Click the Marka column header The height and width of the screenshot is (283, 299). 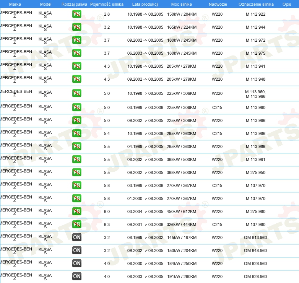click(x=15, y=4)
